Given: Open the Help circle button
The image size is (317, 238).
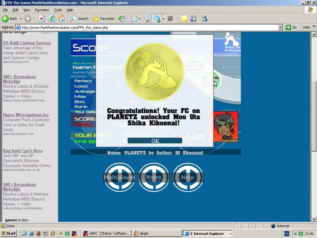Looking at the screenshot, I should (x=188, y=177).
